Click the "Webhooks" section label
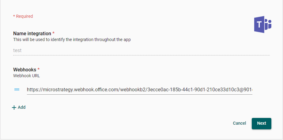 point(25,70)
